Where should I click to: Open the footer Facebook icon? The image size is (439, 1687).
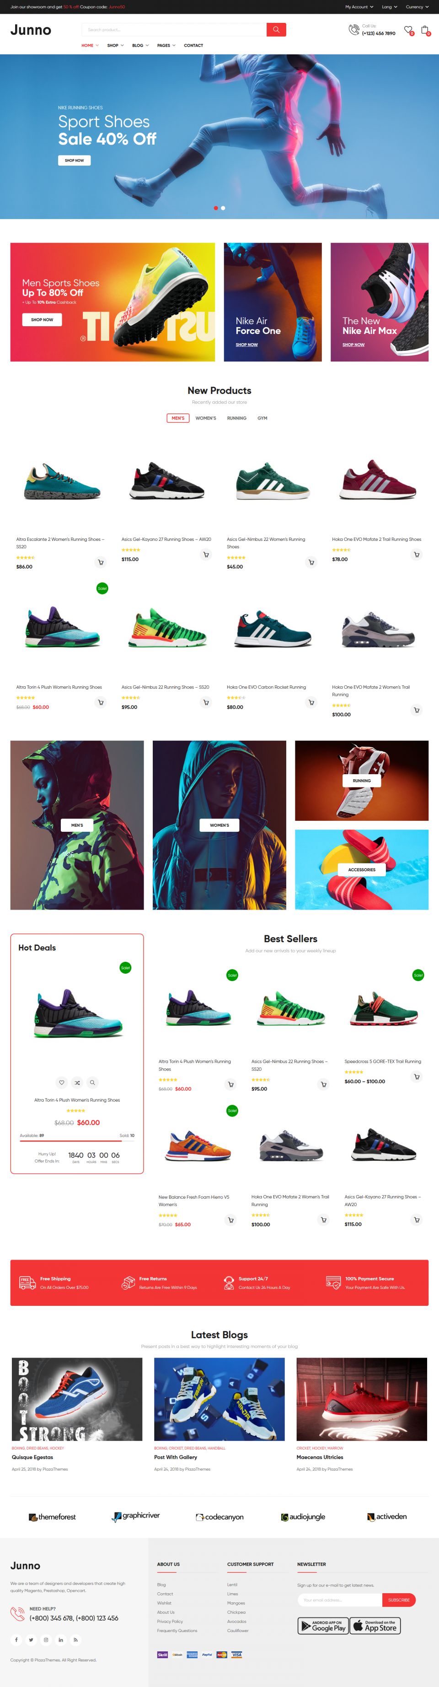coord(16,1640)
